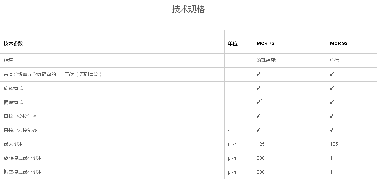Click the MCR 92 checkmark in 旋转模式 row
377x179 pixels.
pyautogui.click(x=332, y=88)
